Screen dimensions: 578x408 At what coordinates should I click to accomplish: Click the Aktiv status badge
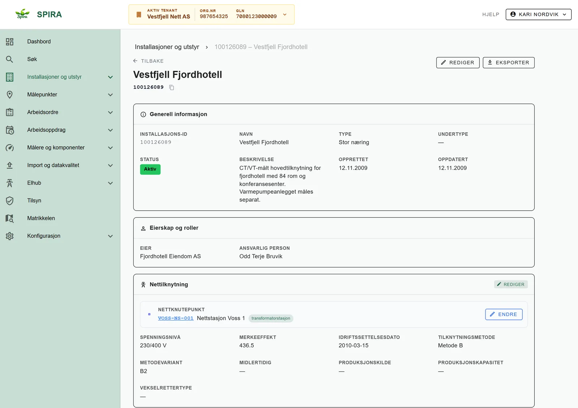pyautogui.click(x=150, y=169)
